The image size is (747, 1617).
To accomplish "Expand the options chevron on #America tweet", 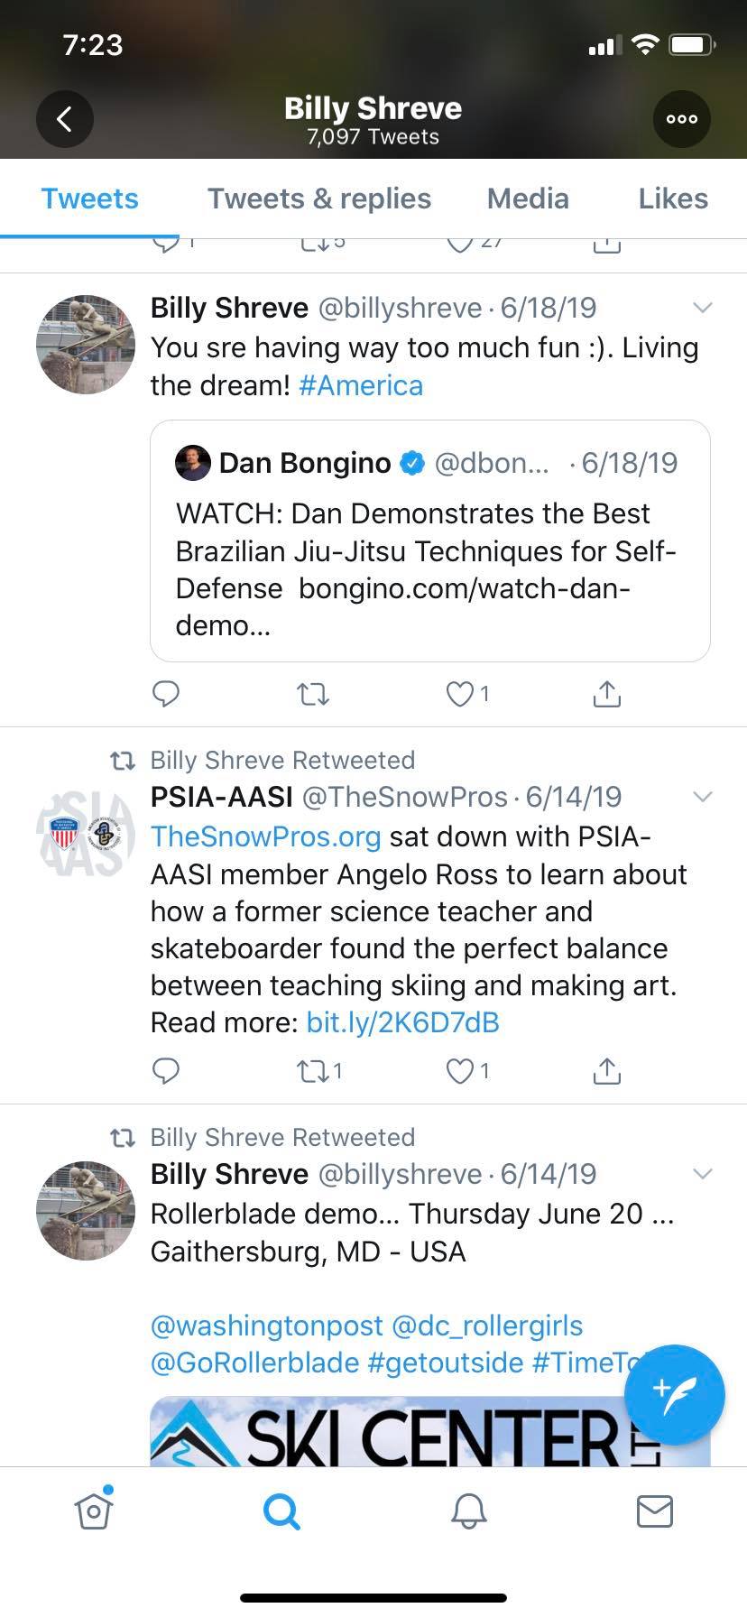I will [x=702, y=308].
